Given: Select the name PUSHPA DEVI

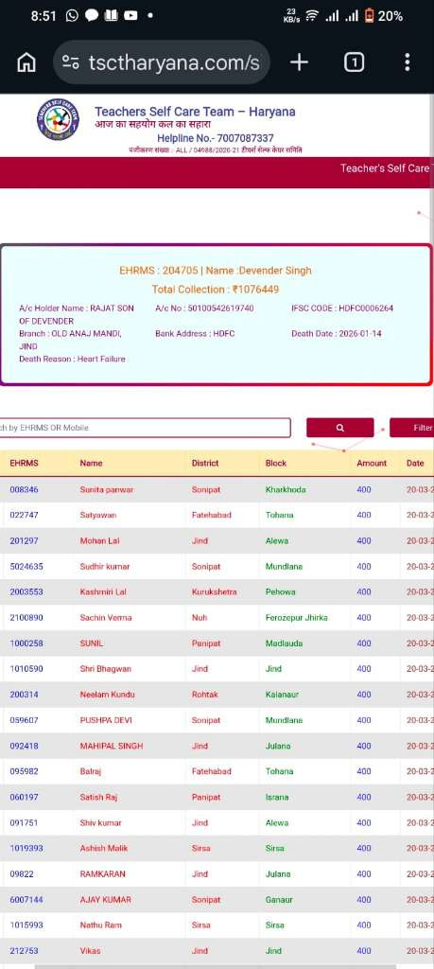Looking at the screenshot, I should click(x=106, y=720).
